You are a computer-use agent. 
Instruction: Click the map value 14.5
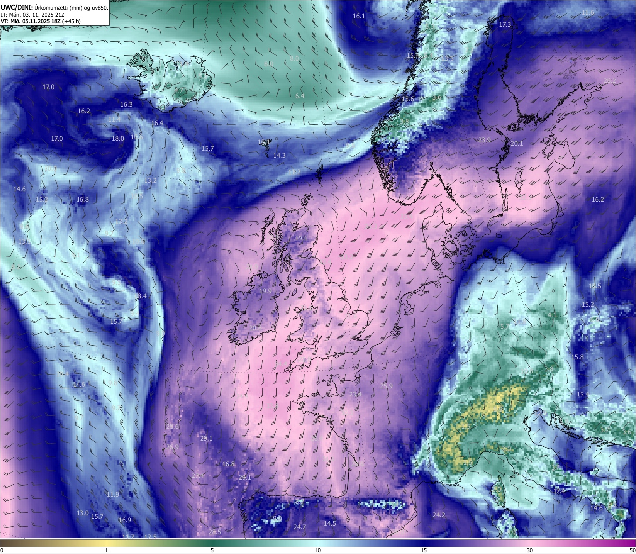click(330, 524)
